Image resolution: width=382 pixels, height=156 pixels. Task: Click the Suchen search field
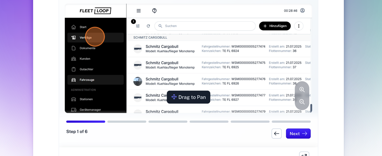tap(206, 26)
